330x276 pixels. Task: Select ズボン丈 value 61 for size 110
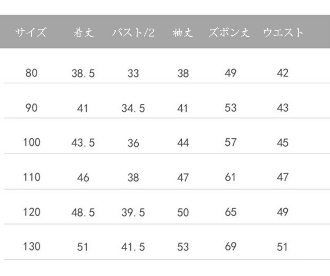click(231, 177)
